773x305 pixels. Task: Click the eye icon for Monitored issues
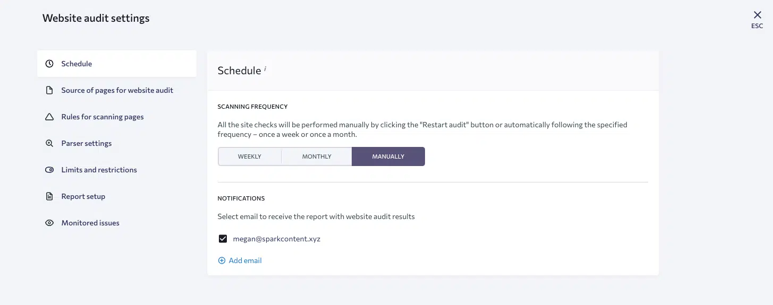click(x=49, y=223)
